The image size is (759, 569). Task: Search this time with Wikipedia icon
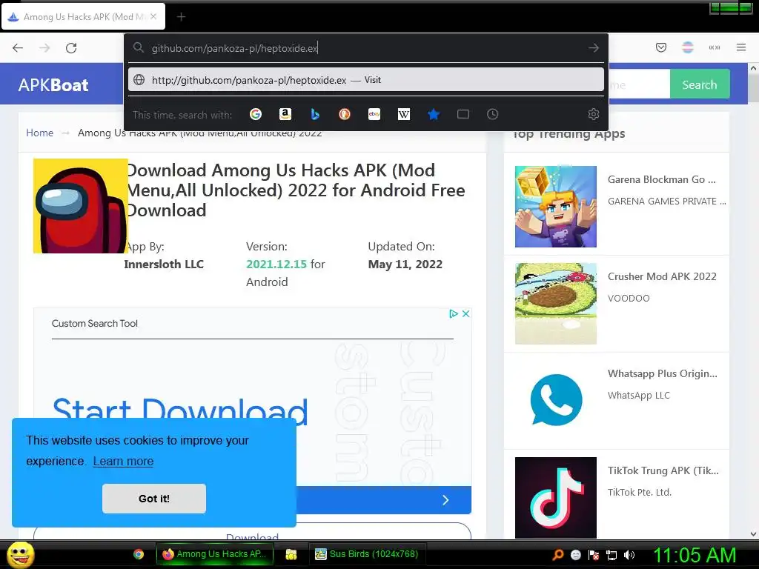coord(404,114)
